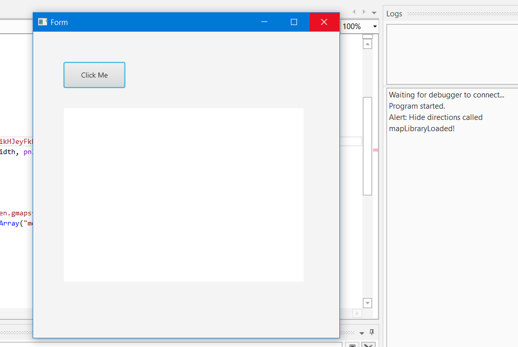This screenshot has width=518, height=347.
Task: Click the editor scrollbar up arrow
Action: coord(367,44)
